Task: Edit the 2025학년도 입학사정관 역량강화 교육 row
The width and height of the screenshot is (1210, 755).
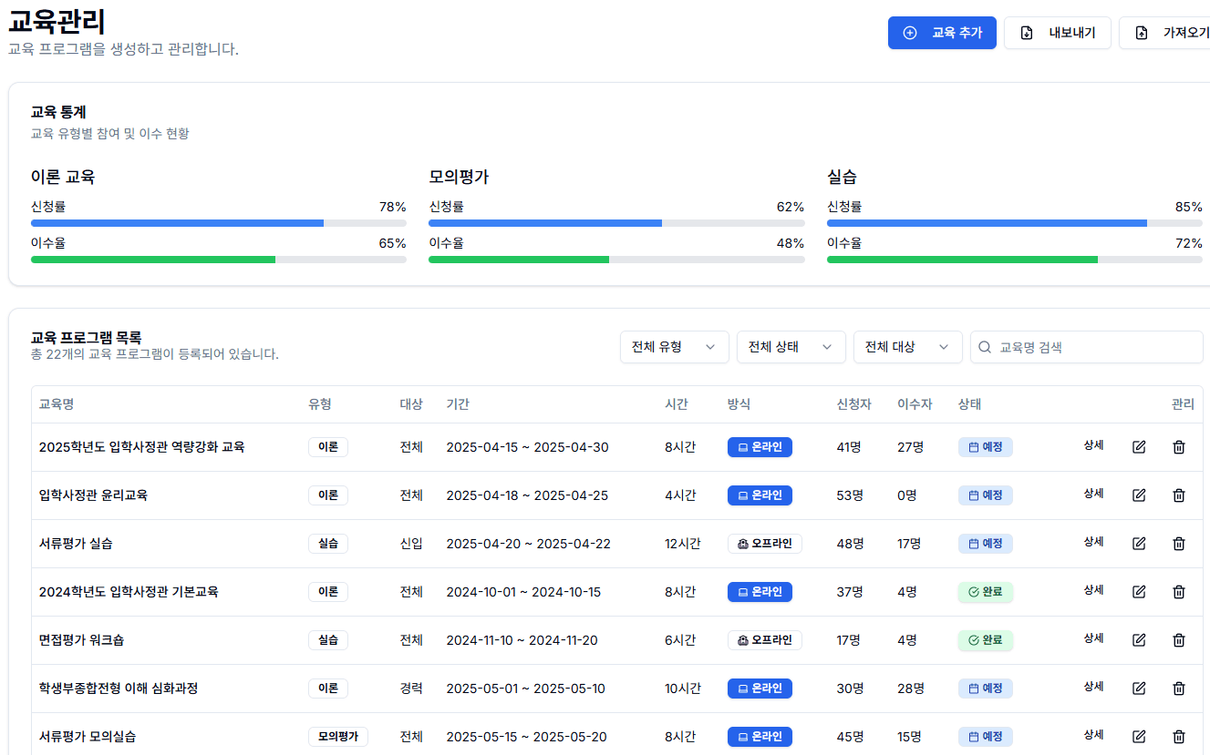Action: (x=1139, y=447)
